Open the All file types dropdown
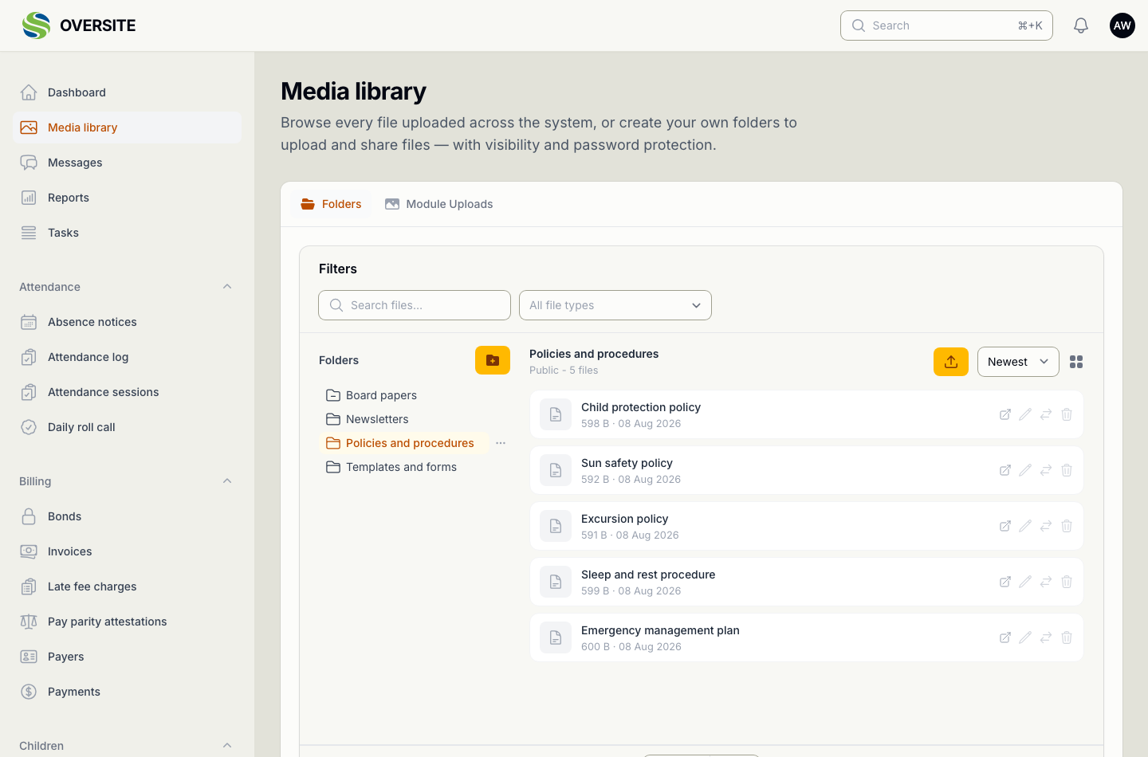Image resolution: width=1148 pixels, height=757 pixels. (x=615, y=305)
